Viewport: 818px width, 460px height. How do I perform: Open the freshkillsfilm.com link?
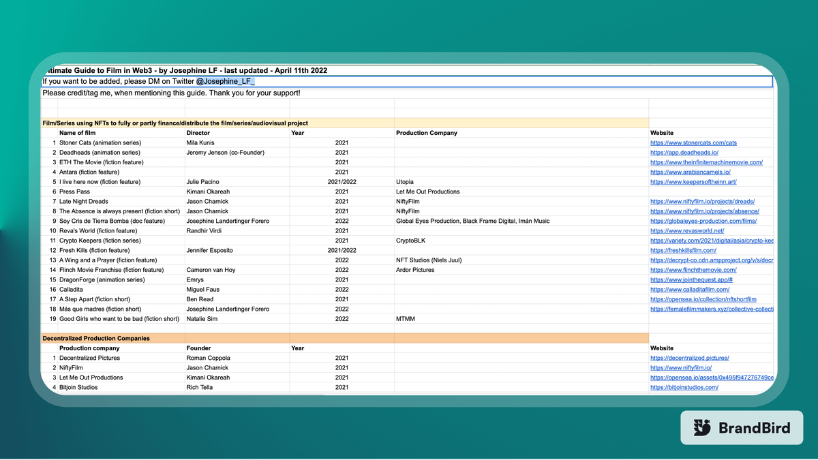688,251
